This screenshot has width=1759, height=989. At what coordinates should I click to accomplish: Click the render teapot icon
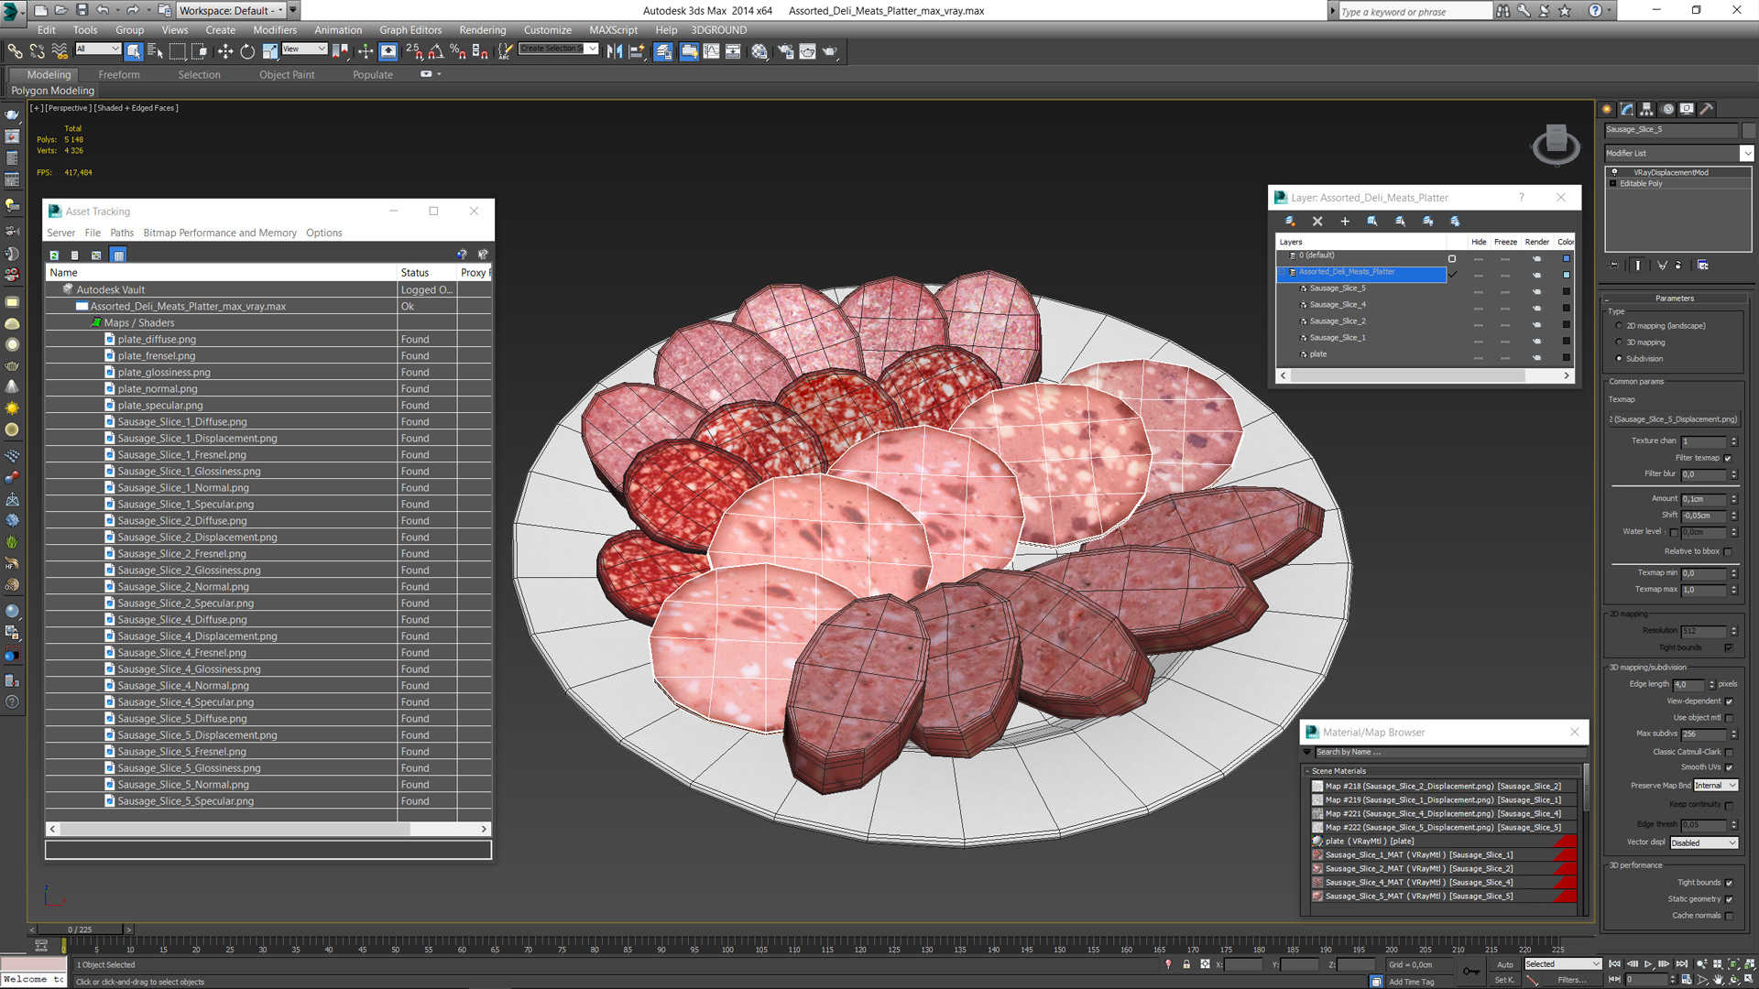pos(829,51)
